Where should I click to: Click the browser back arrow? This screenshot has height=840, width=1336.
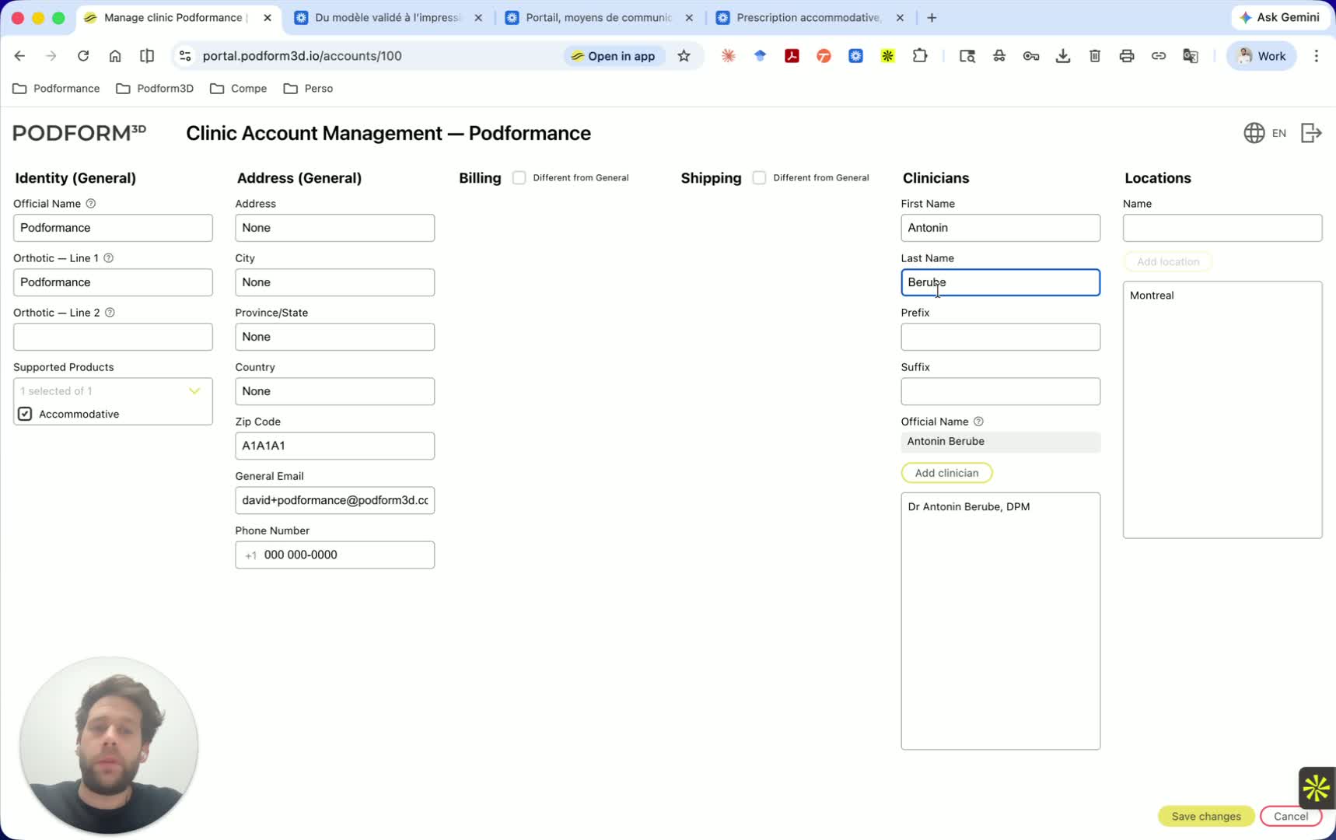pos(19,56)
